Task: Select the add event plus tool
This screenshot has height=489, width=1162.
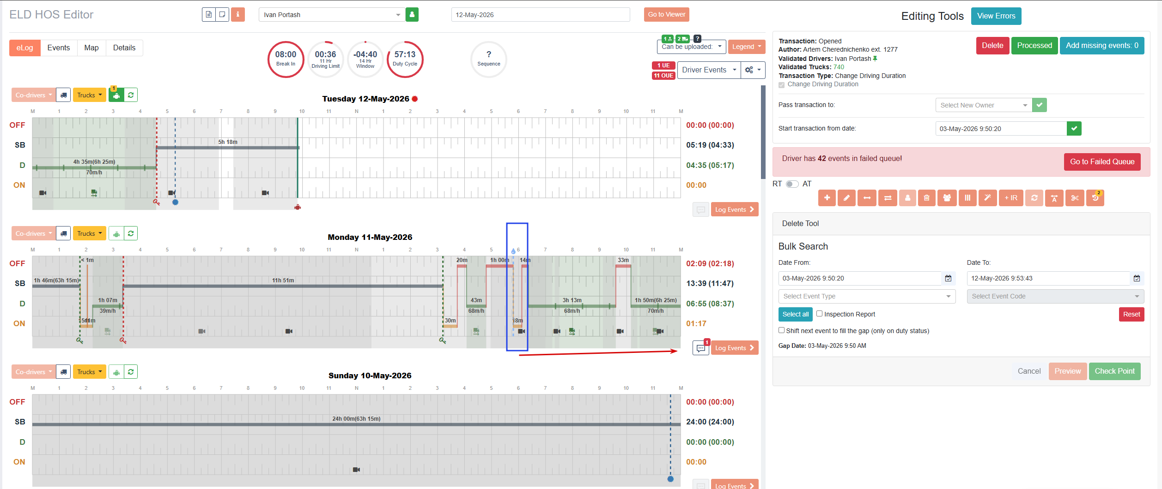Action: pyautogui.click(x=827, y=198)
